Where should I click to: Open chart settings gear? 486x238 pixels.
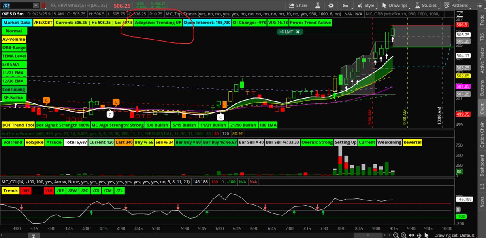click(332, 6)
